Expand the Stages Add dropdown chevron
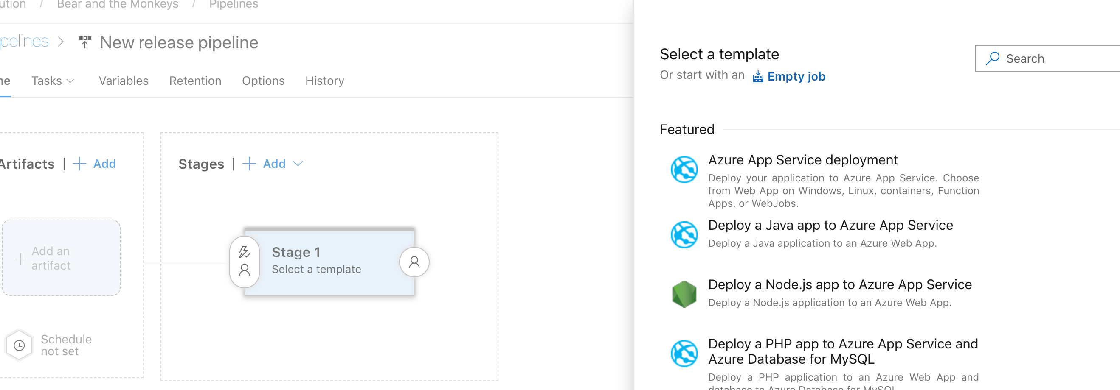This screenshot has height=390, width=1120. 298,164
